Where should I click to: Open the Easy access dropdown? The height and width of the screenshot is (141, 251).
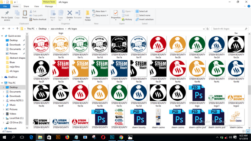pyautogui.click(x=100, y=15)
